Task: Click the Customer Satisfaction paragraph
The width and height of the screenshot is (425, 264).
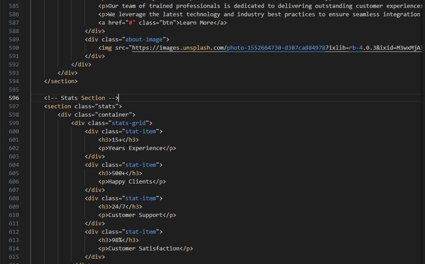Action: click(x=146, y=249)
